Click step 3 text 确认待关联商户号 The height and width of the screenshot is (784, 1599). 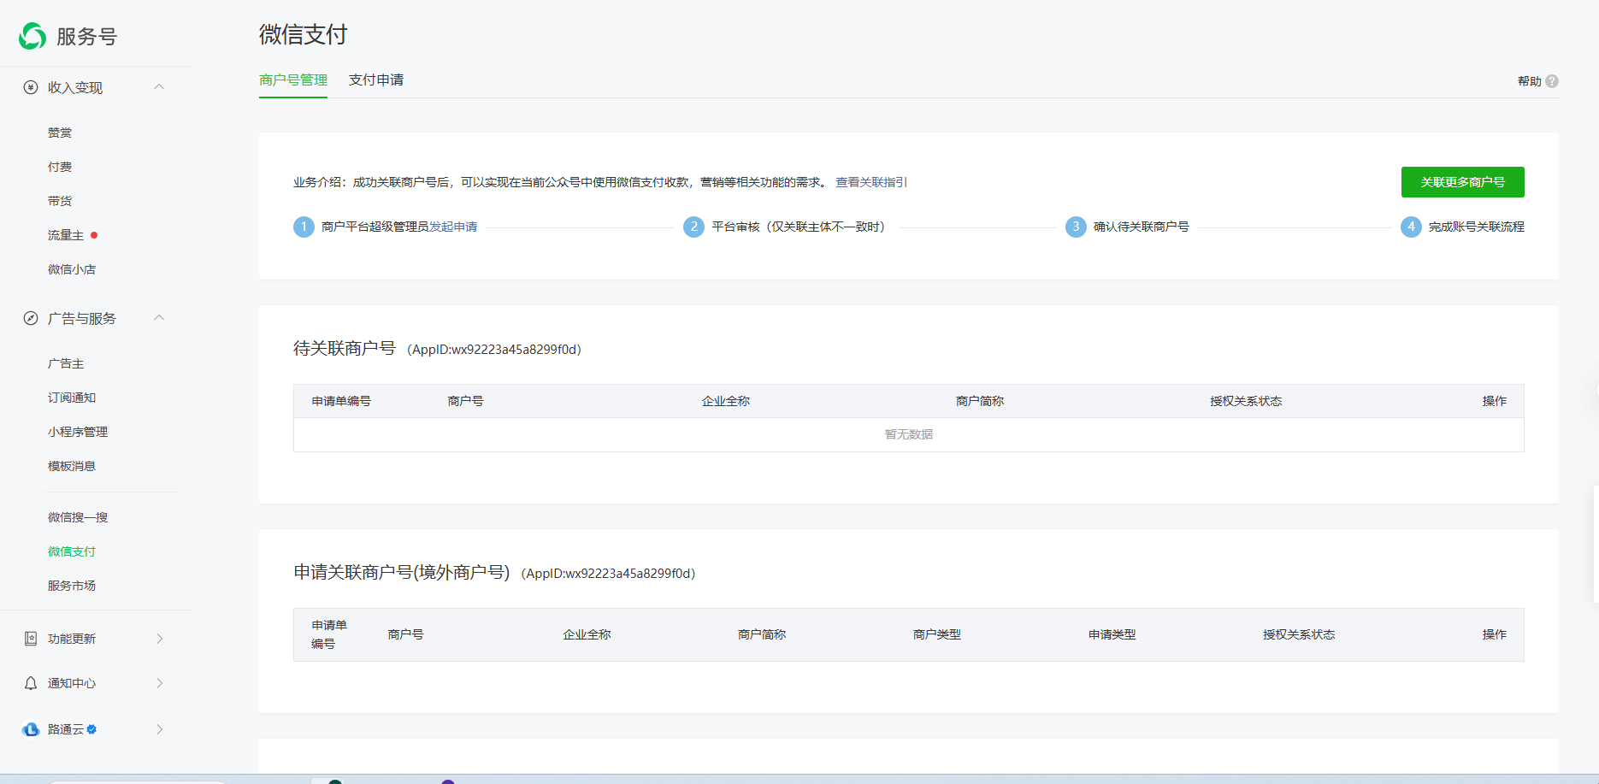tap(1142, 227)
